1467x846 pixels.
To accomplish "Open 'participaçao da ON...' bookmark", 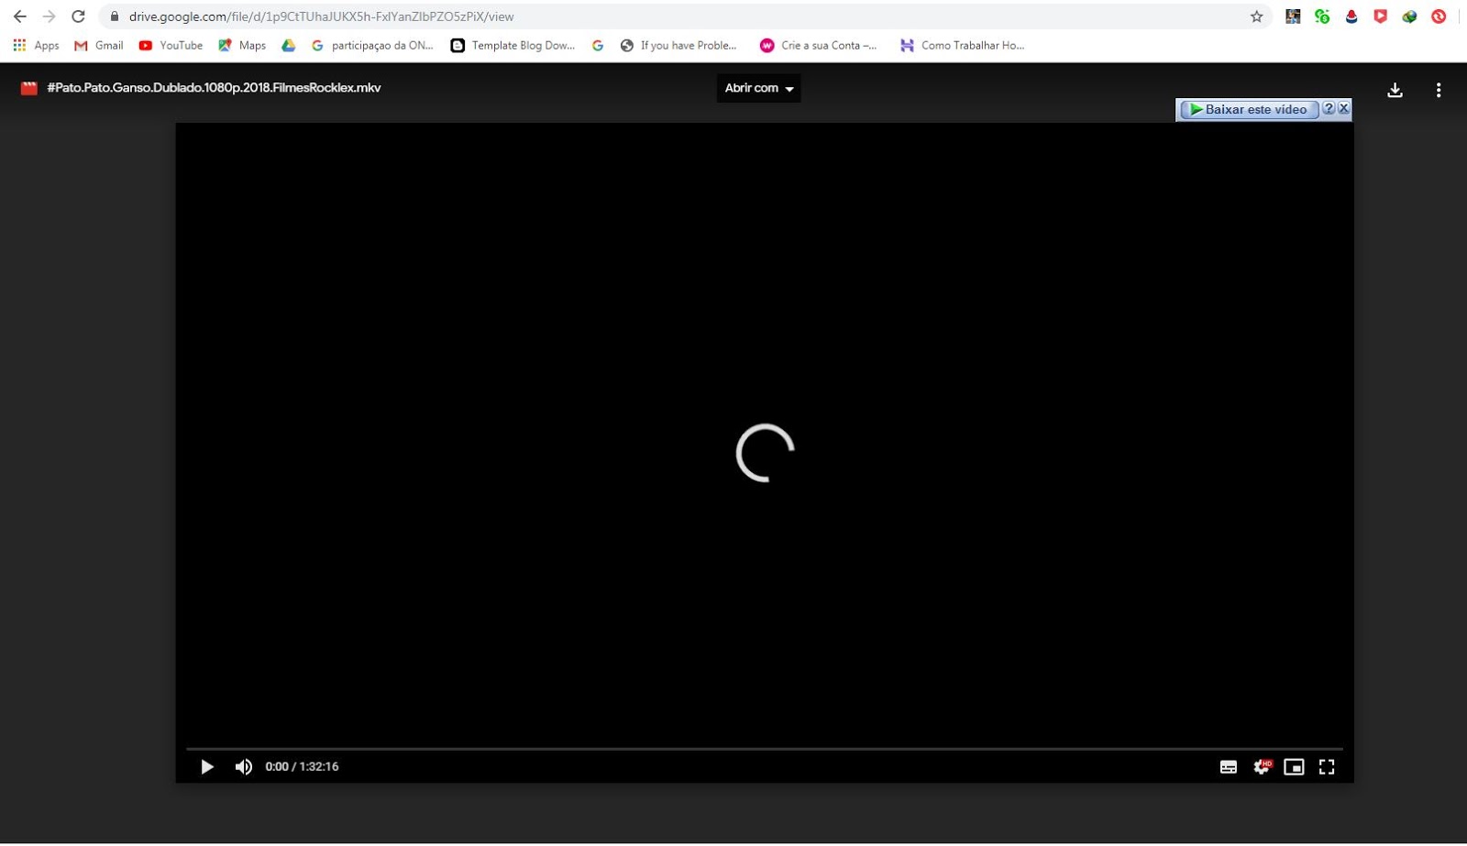I will click(372, 45).
